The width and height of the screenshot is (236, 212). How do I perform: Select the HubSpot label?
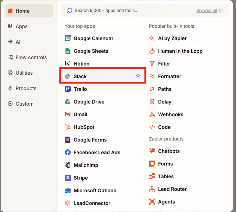coord(84,127)
